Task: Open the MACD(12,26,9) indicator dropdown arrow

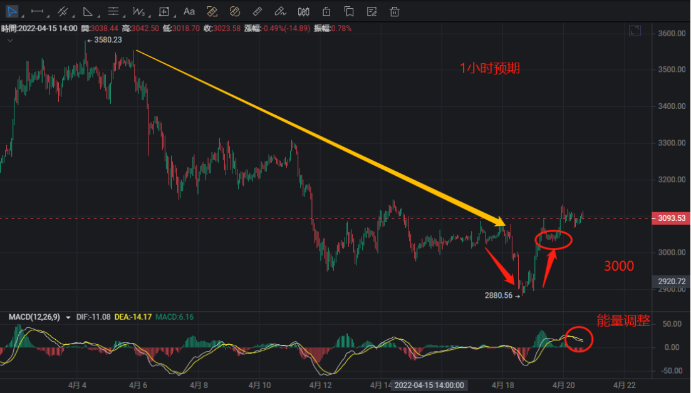Action: pos(68,317)
